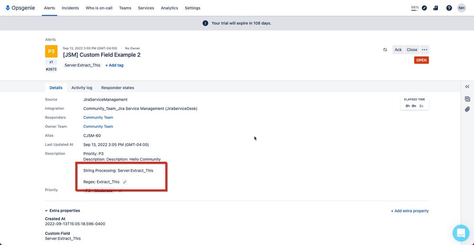Viewport: 474px width, 245px height.
Task: Open Community Team owner team link
Action: (98, 127)
